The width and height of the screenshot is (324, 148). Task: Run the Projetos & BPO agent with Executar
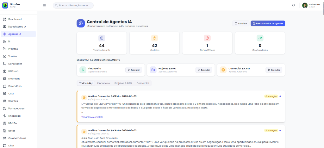(204, 70)
